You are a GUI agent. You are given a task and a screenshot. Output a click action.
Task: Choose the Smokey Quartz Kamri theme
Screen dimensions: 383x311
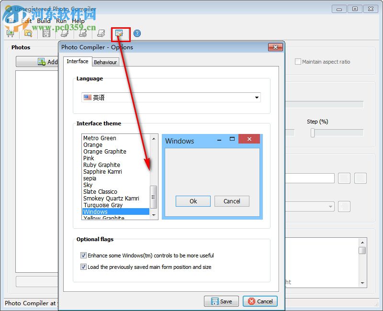pyautogui.click(x=116, y=198)
